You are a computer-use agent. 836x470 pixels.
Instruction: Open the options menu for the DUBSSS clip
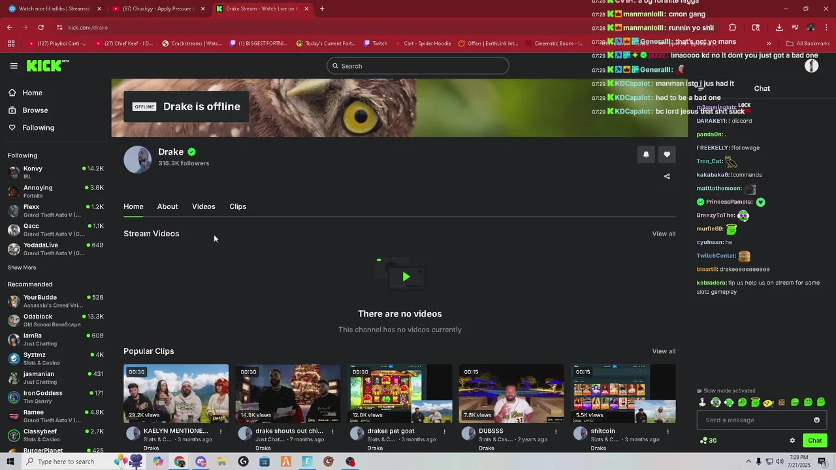coord(556,431)
